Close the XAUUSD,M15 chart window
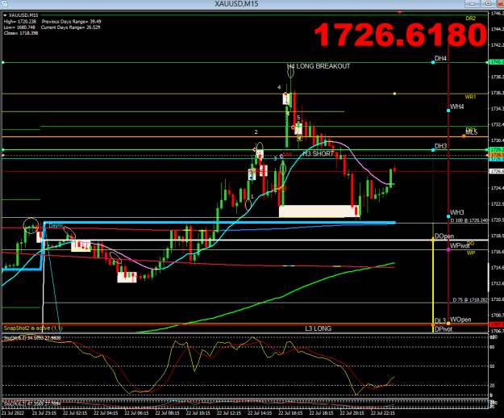Image resolution: width=504 pixels, height=418 pixels. click(501, 3)
